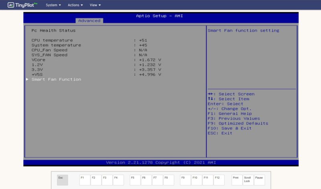This screenshot has height=189, width=321.
Task: Select the Advanced BIOS tab
Action: (x=89, y=21)
